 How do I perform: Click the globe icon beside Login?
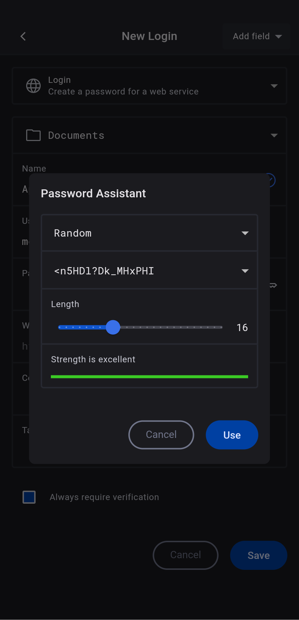[33, 86]
